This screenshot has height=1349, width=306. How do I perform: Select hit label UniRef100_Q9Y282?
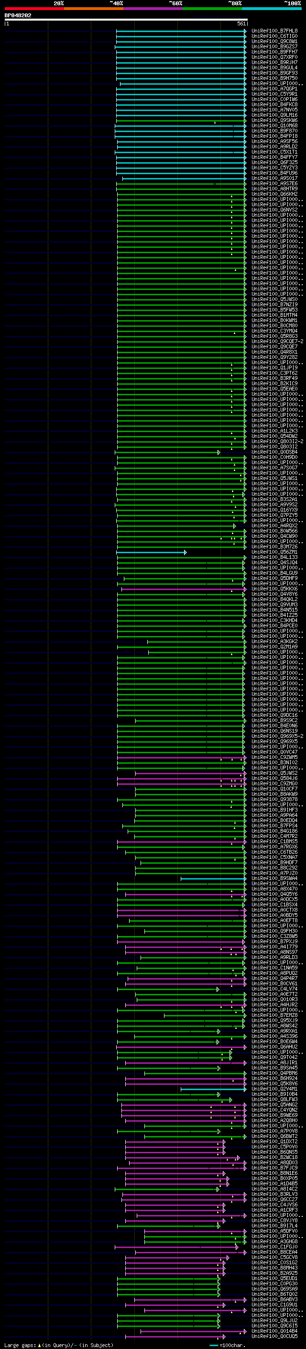(x=274, y=357)
